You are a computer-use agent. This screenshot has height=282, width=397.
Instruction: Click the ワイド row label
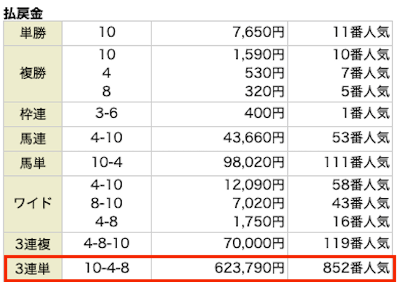point(32,203)
